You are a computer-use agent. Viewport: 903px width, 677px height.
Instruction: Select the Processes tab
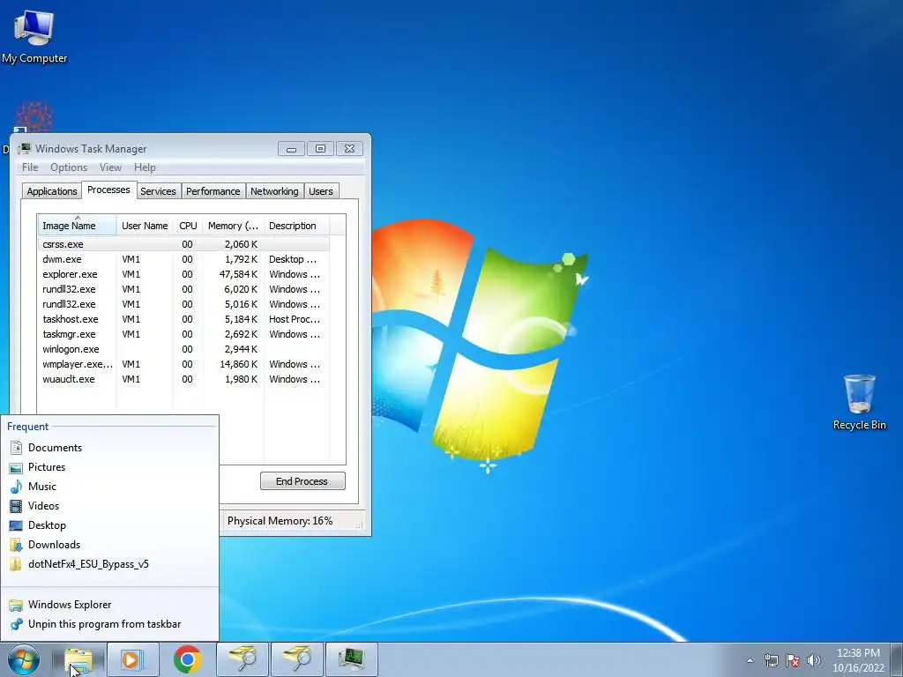tap(108, 190)
